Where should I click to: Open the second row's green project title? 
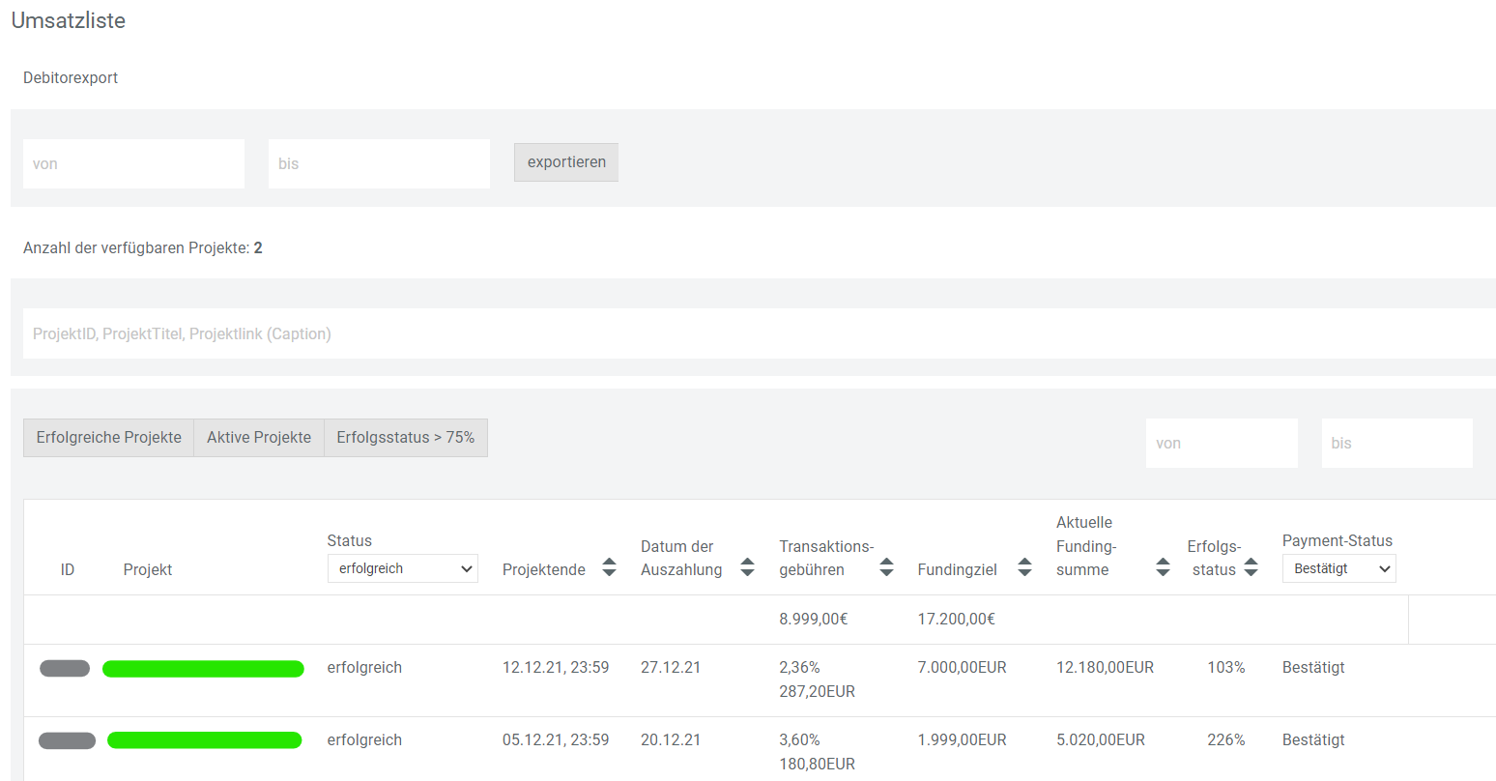click(204, 740)
